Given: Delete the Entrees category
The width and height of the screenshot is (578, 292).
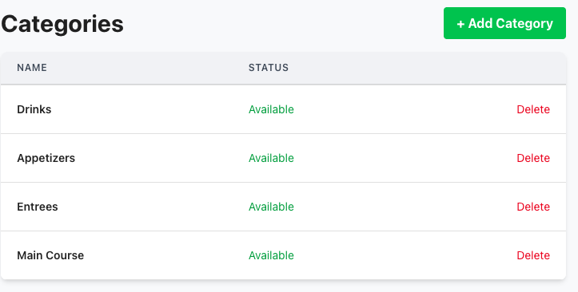Looking at the screenshot, I should tap(533, 207).
